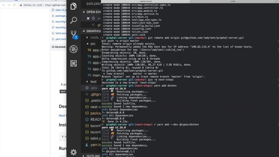Click 'Delta compression using up to 8 threads' line

tap(131, 59)
